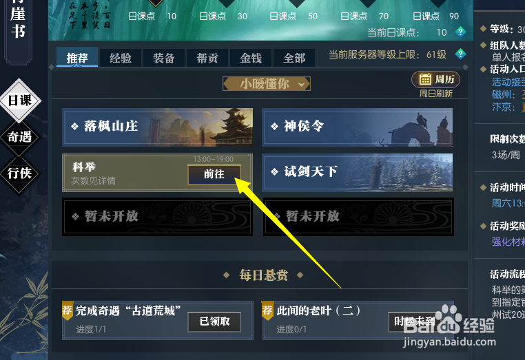Select the 奇遇 diamond sidebar icon
The image size is (525, 360).
tap(19, 137)
